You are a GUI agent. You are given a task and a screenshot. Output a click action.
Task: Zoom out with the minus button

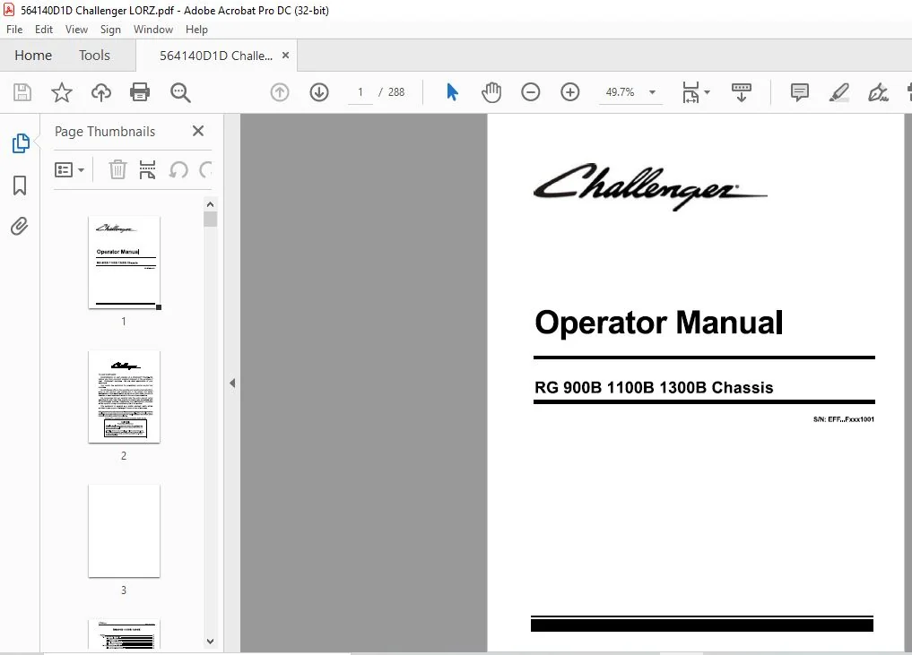click(531, 92)
